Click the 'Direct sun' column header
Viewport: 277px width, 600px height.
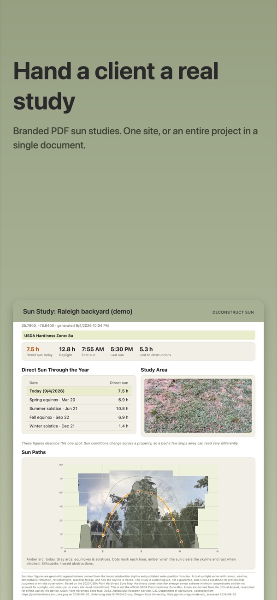point(119,383)
